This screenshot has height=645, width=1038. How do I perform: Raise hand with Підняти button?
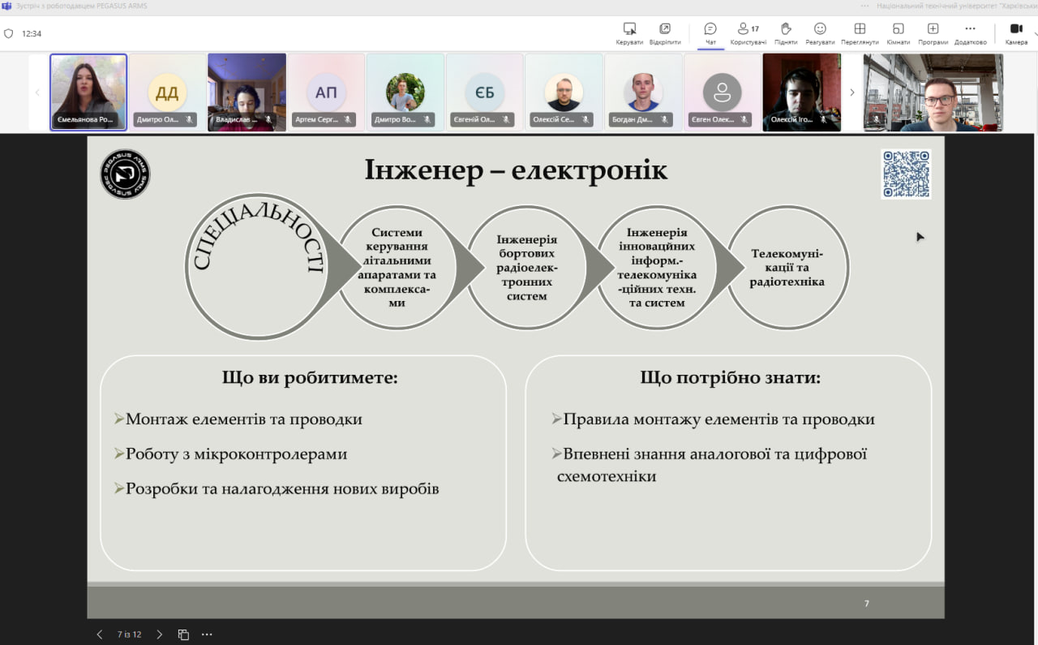pos(785,32)
